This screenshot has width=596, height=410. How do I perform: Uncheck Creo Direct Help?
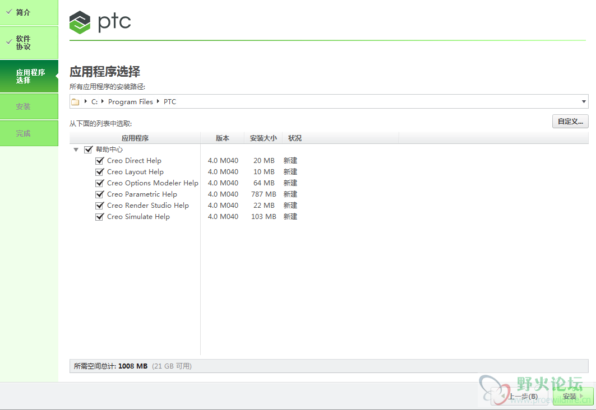click(100, 161)
